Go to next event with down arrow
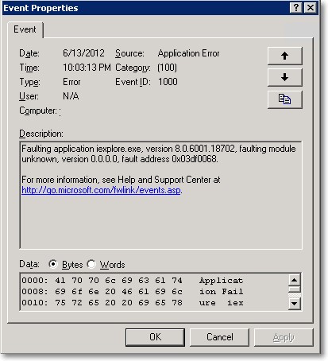 (285, 78)
